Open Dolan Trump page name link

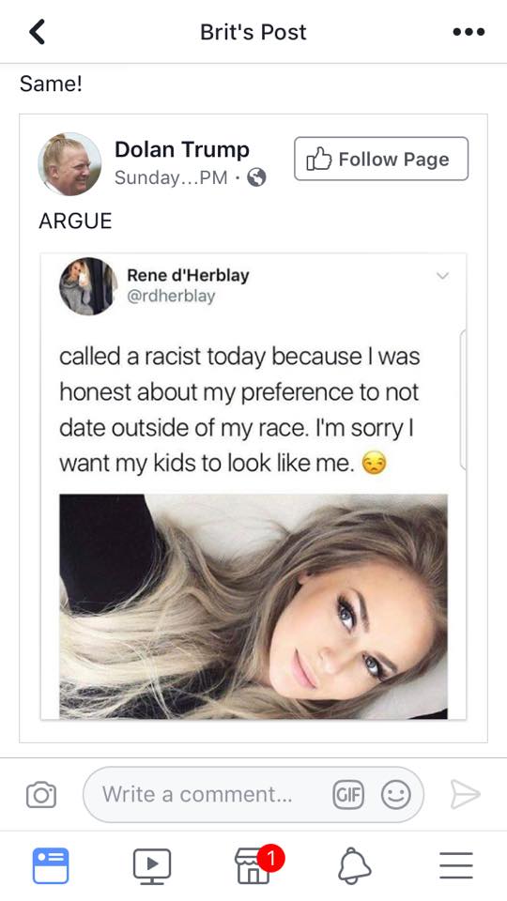(181, 149)
